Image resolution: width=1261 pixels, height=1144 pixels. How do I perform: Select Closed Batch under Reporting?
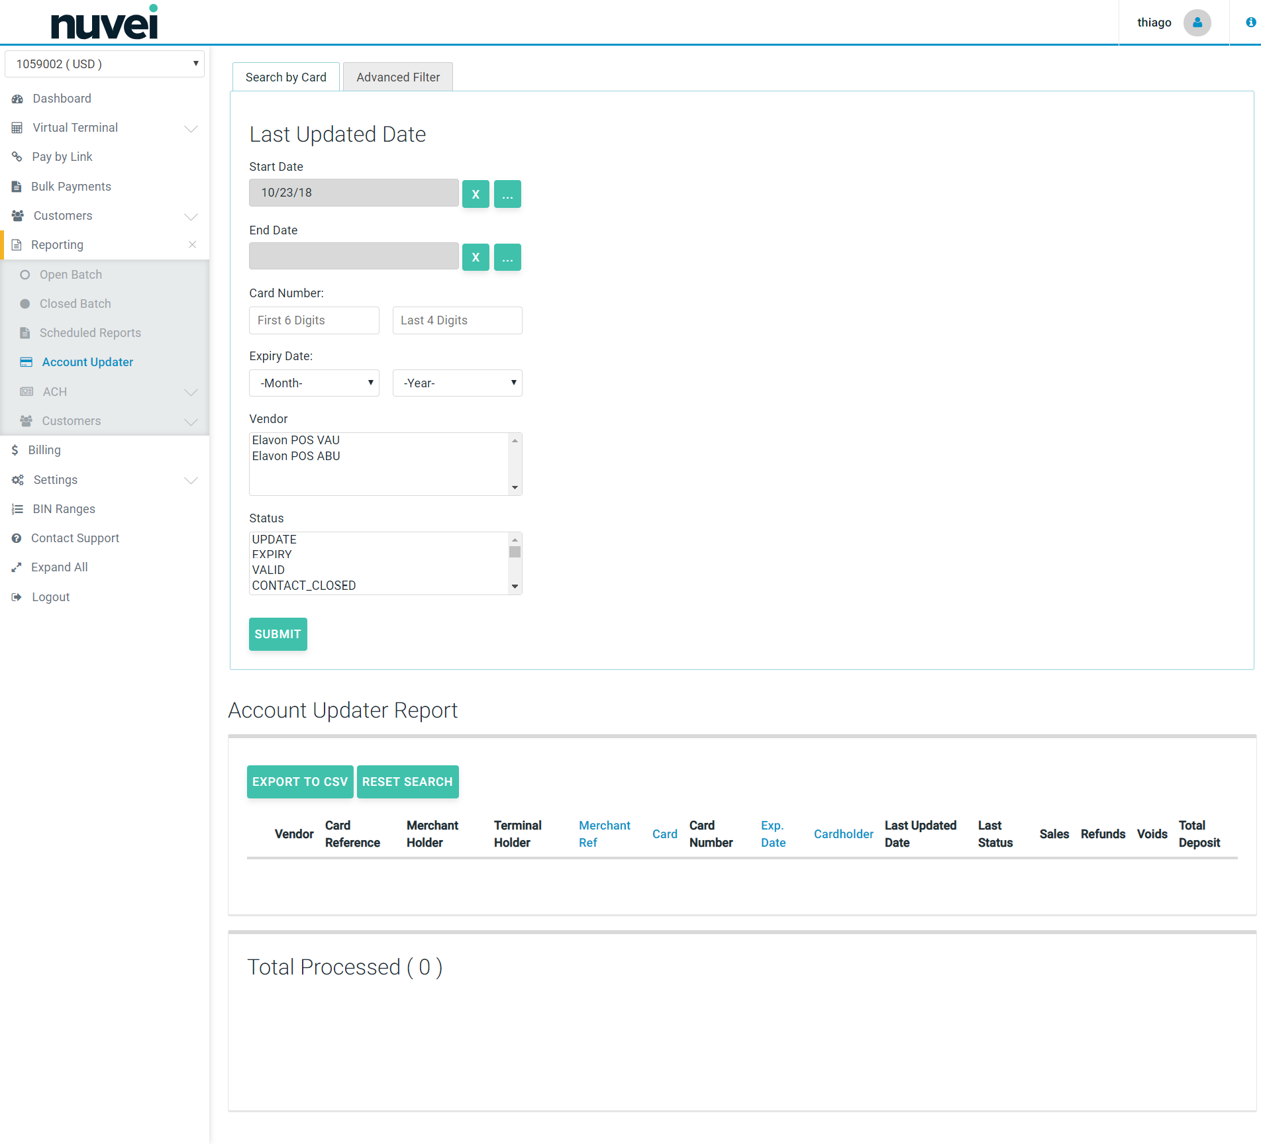(x=75, y=304)
